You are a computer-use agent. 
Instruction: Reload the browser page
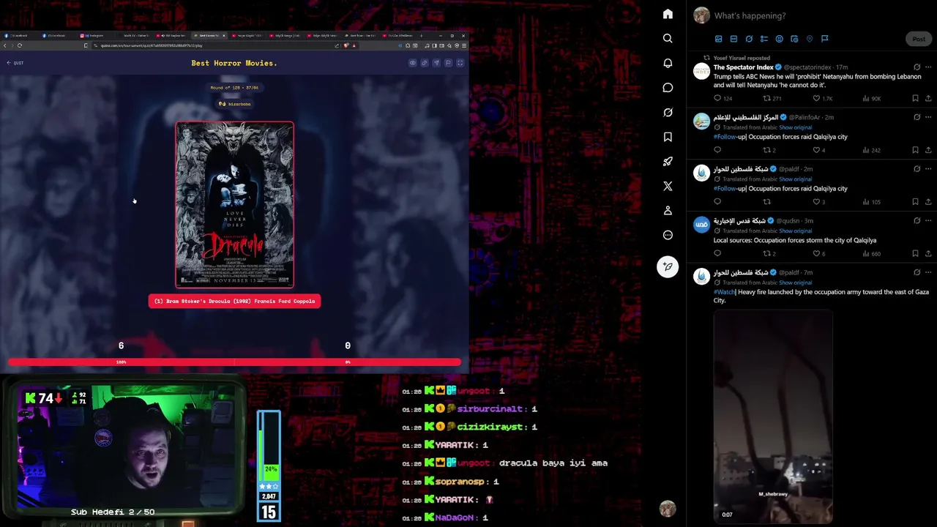click(19, 45)
